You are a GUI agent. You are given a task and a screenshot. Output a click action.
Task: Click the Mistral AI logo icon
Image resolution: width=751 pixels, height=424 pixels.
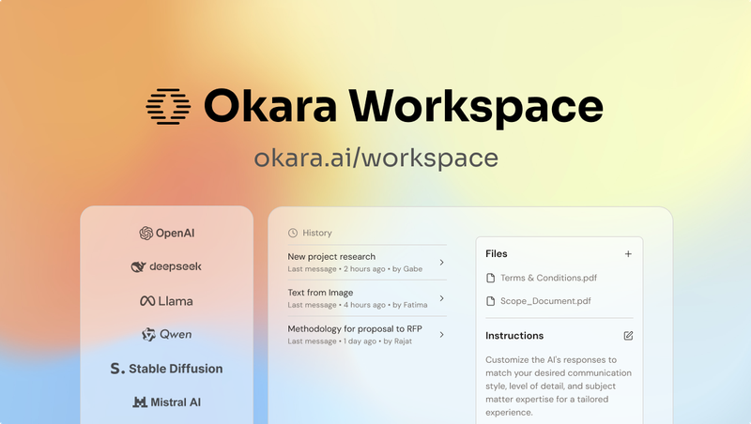(140, 402)
